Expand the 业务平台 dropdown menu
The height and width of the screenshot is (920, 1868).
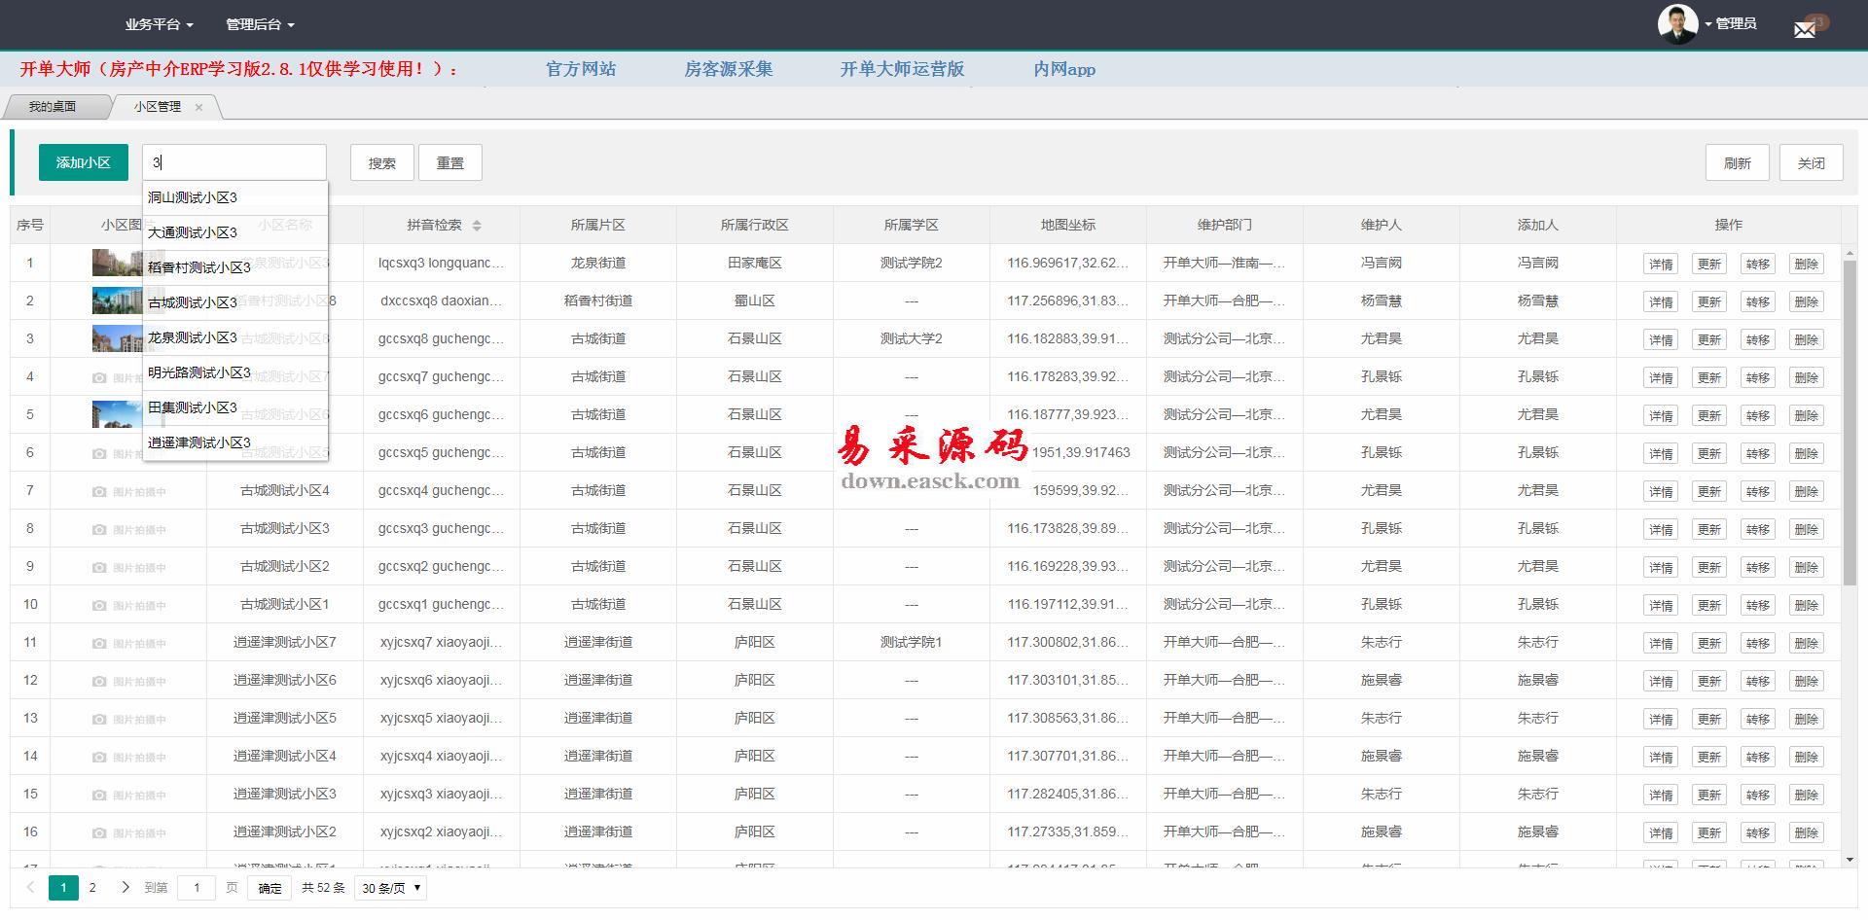159,24
